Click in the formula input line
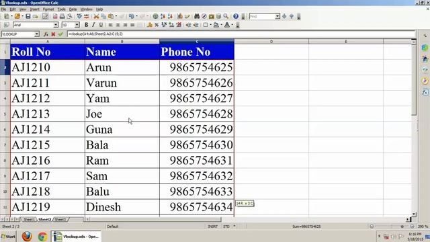This screenshot has width=430, height=242. pyautogui.click(x=241, y=34)
